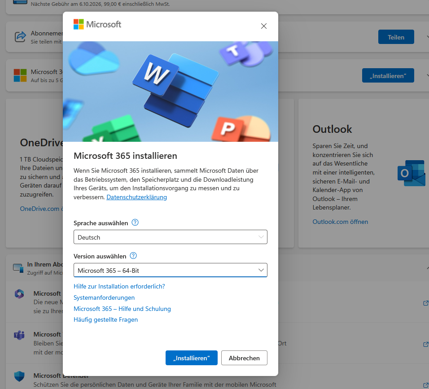Image resolution: width=429 pixels, height=389 pixels.
Task: Open Häufig gestellte Fragen link
Action: [x=105, y=319]
